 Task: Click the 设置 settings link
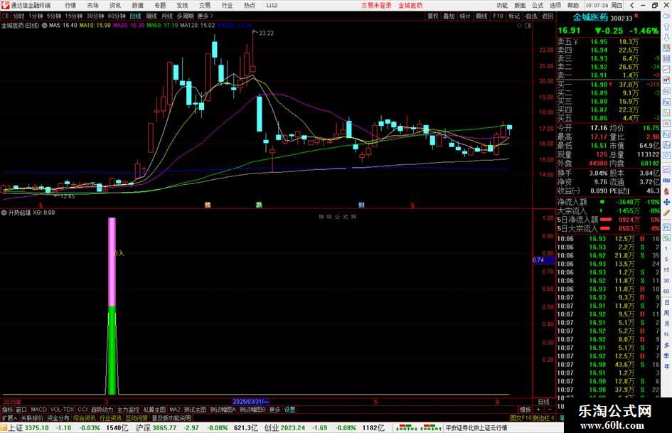[x=289, y=410]
